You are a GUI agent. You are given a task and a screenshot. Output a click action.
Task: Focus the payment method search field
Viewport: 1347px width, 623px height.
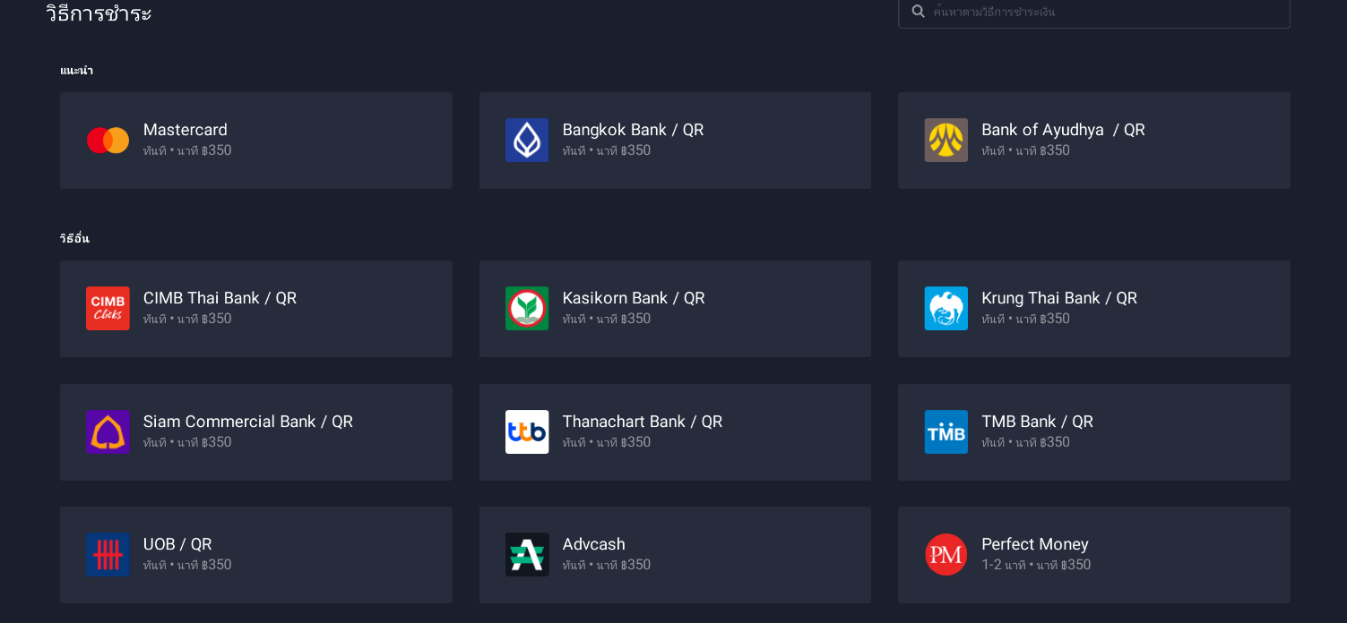[1094, 12]
